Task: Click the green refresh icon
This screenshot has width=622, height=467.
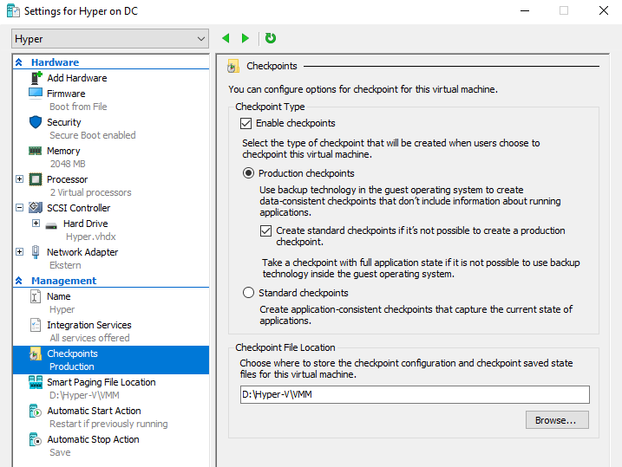Action: (x=271, y=38)
